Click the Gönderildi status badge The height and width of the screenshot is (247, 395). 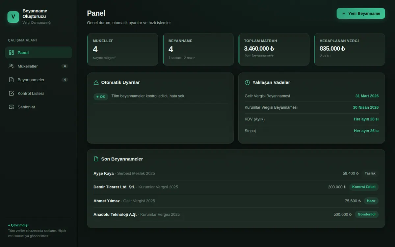(x=367, y=214)
